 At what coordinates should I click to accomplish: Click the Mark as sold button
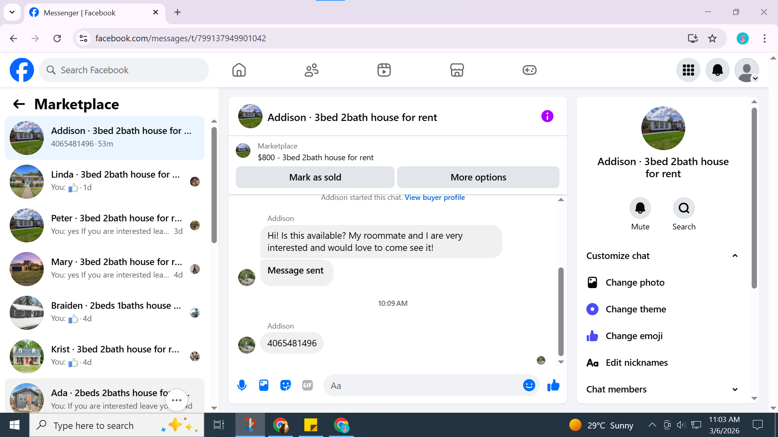(x=315, y=177)
